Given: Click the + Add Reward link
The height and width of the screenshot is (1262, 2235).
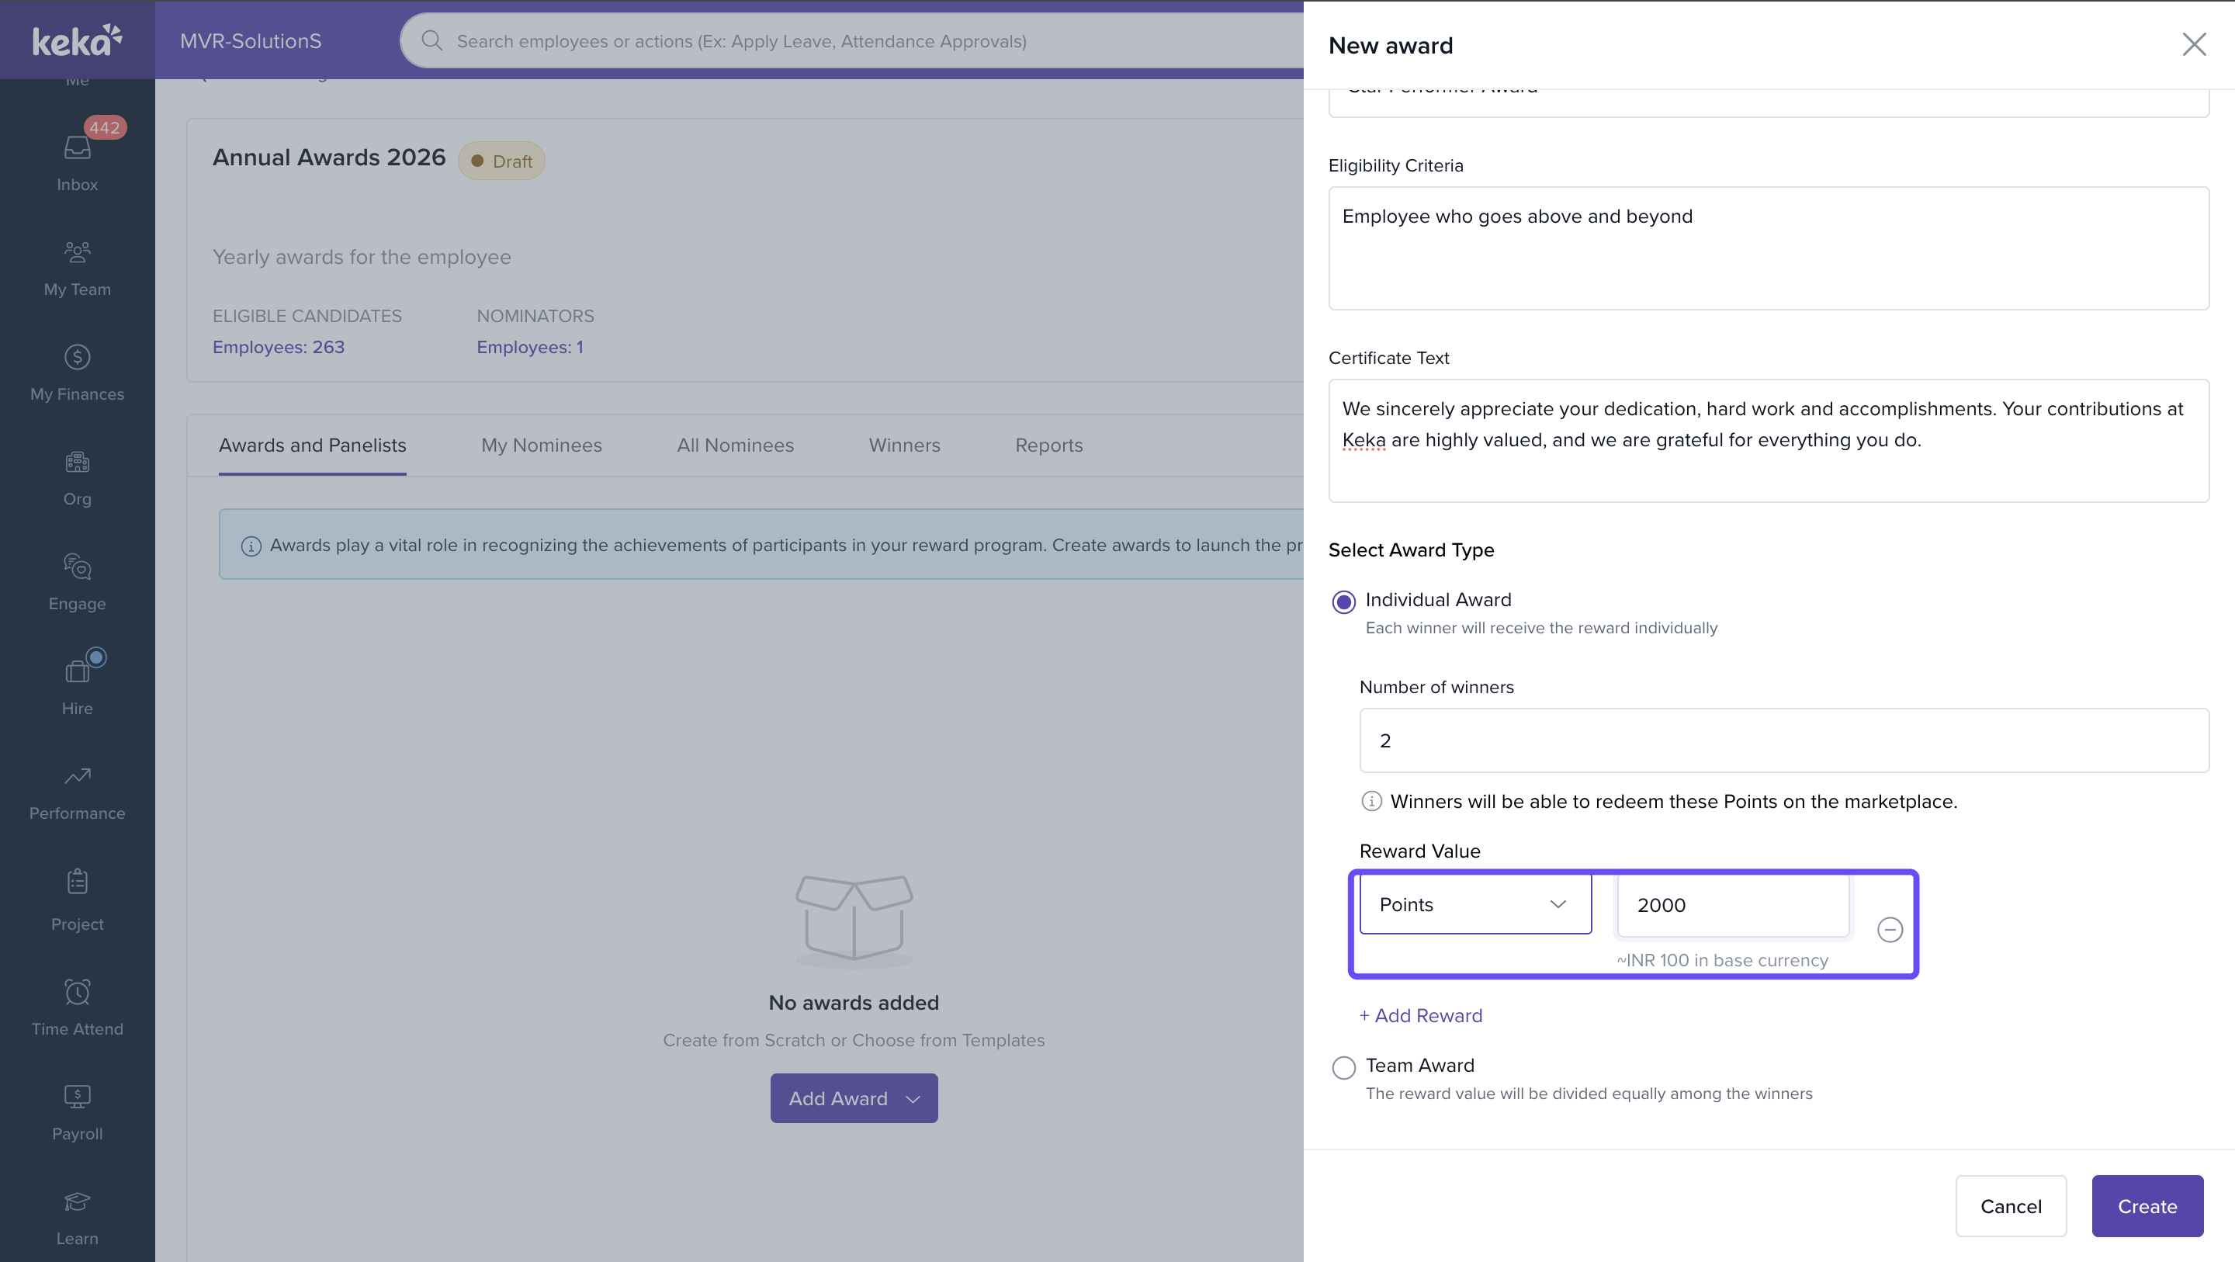Looking at the screenshot, I should pyautogui.click(x=1420, y=1015).
